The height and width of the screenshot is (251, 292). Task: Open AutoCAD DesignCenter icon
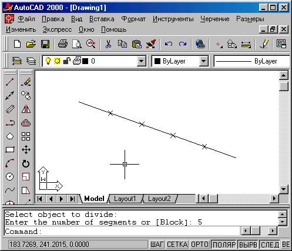click(281, 44)
